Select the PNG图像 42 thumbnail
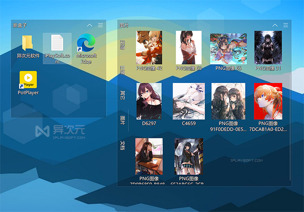This screenshot has height=212, width=304. (x=149, y=47)
